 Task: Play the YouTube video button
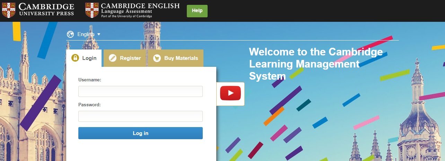tap(230, 93)
